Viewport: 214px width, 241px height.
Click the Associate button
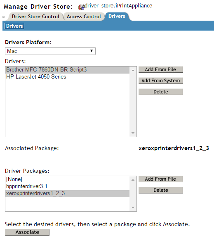point(27,232)
